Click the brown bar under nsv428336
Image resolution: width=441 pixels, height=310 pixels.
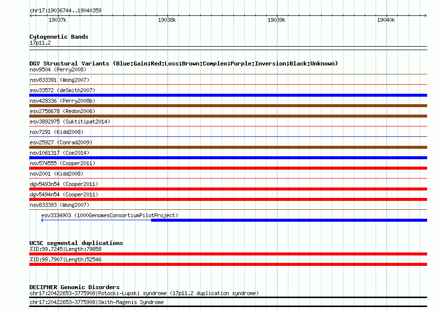coord(228,106)
